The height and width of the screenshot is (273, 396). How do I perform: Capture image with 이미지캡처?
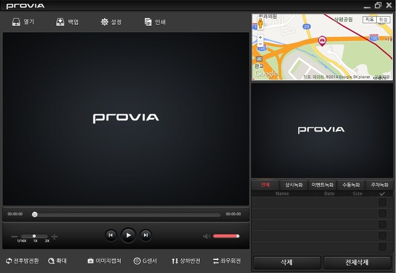[105, 261]
